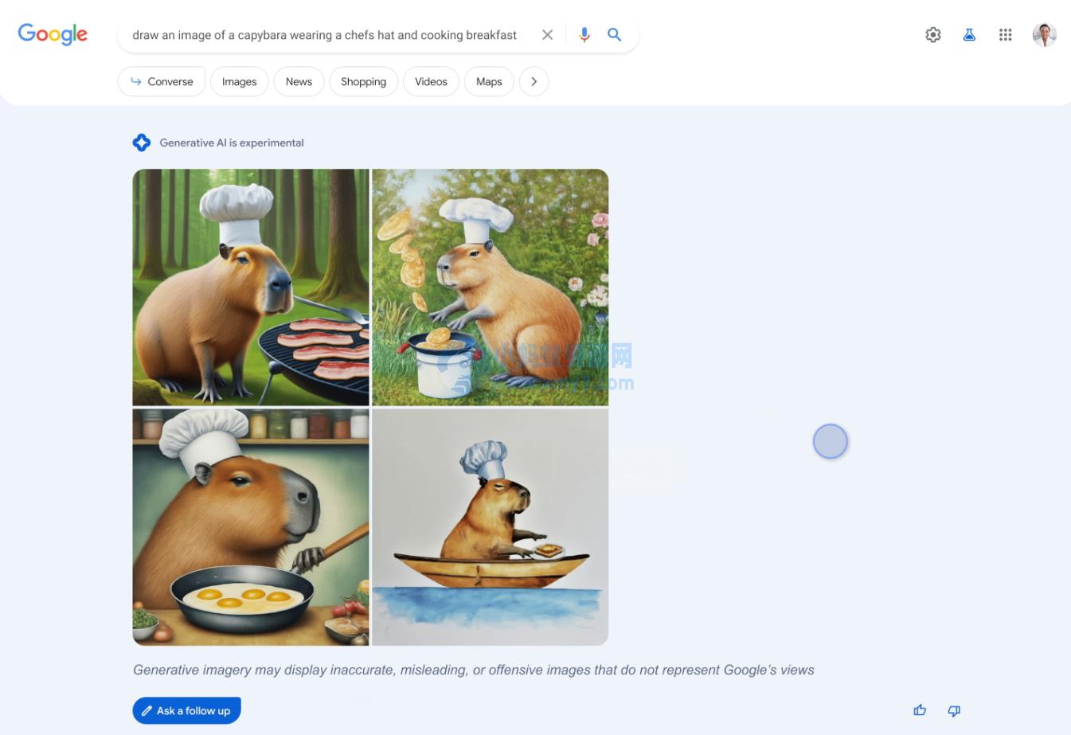Viewport: 1071px width, 735px height.
Task: Give thumbs down feedback
Action: tap(954, 710)
